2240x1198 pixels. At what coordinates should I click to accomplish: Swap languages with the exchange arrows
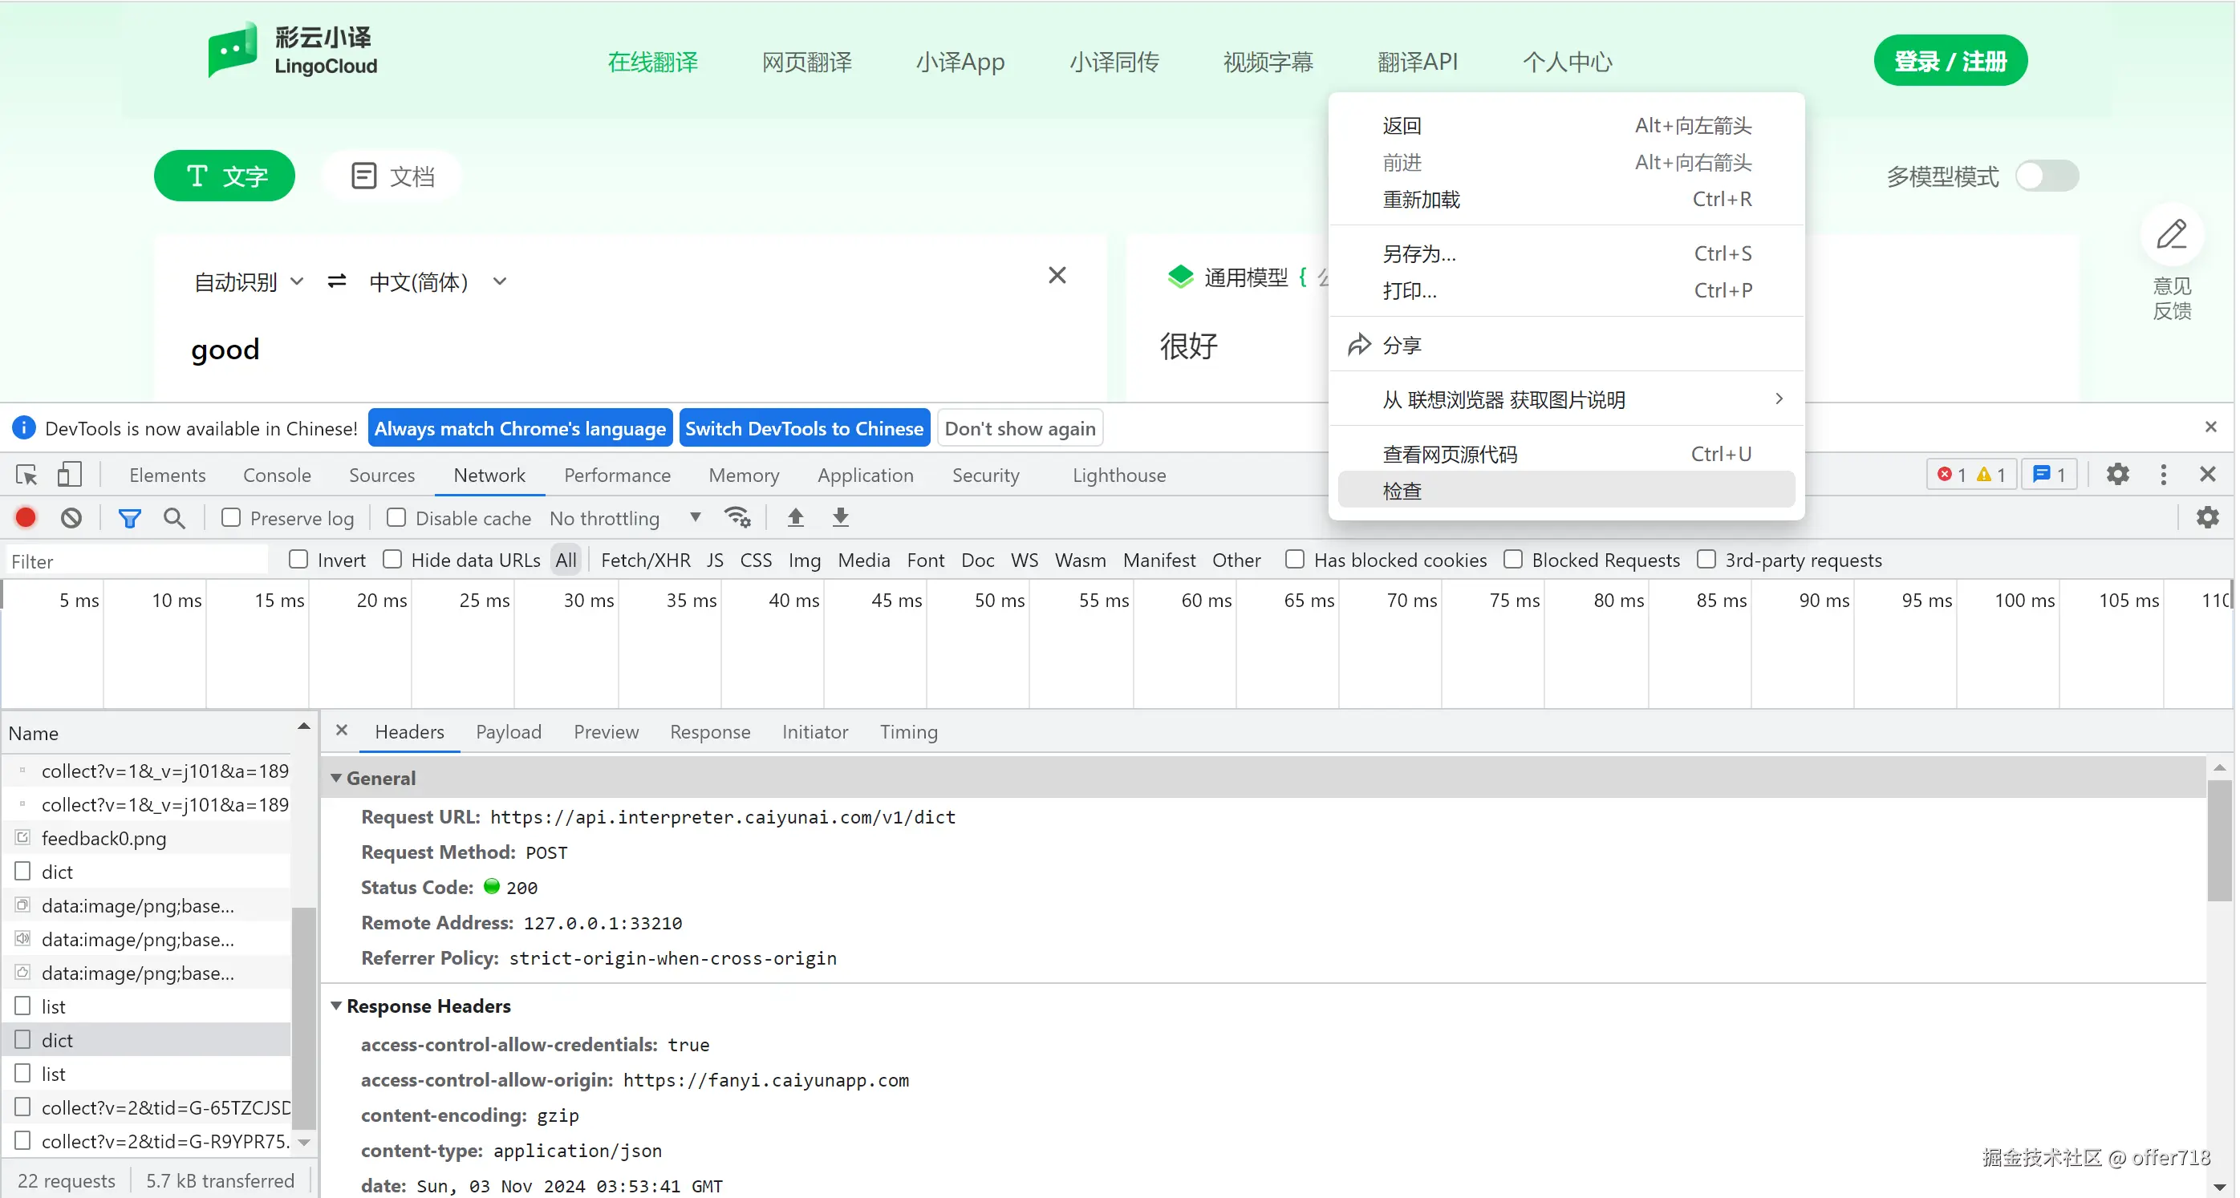[336, 281]
